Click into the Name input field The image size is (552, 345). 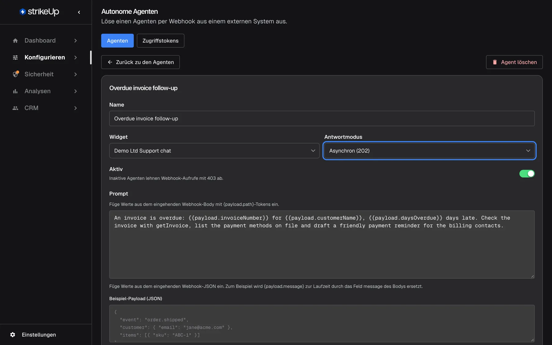(x=322, y=118)
